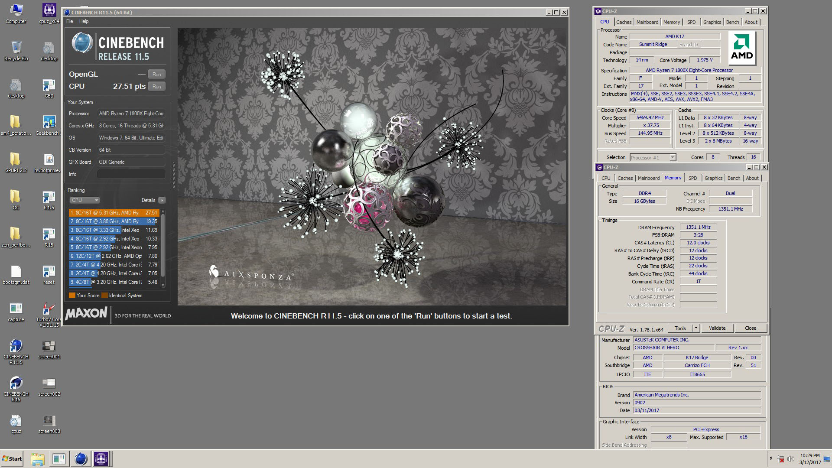
Task: Select the capture desktop icon
Action: [x=16, y=312]
